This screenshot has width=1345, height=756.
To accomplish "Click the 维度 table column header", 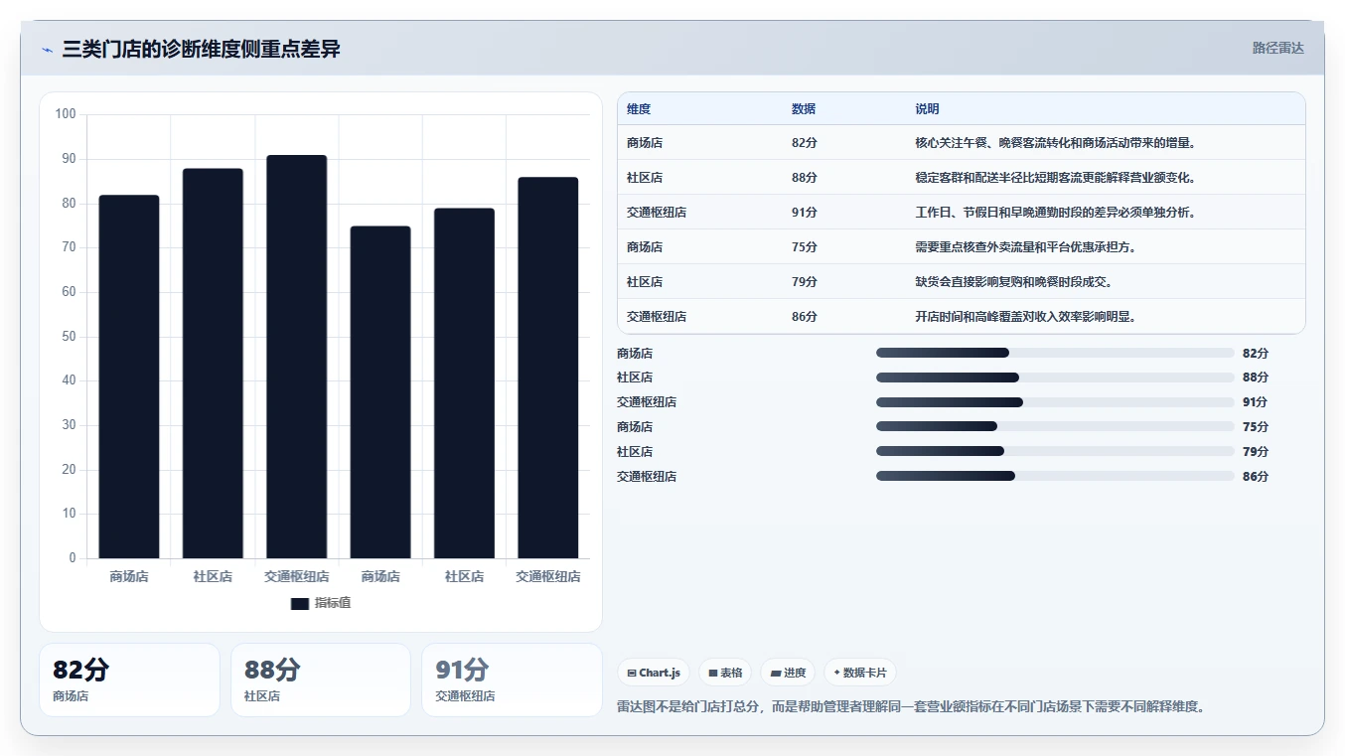I will click(x=639, y=109).
